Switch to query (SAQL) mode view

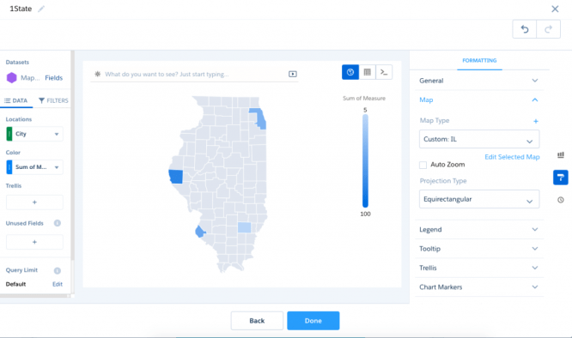click(384, 72)
